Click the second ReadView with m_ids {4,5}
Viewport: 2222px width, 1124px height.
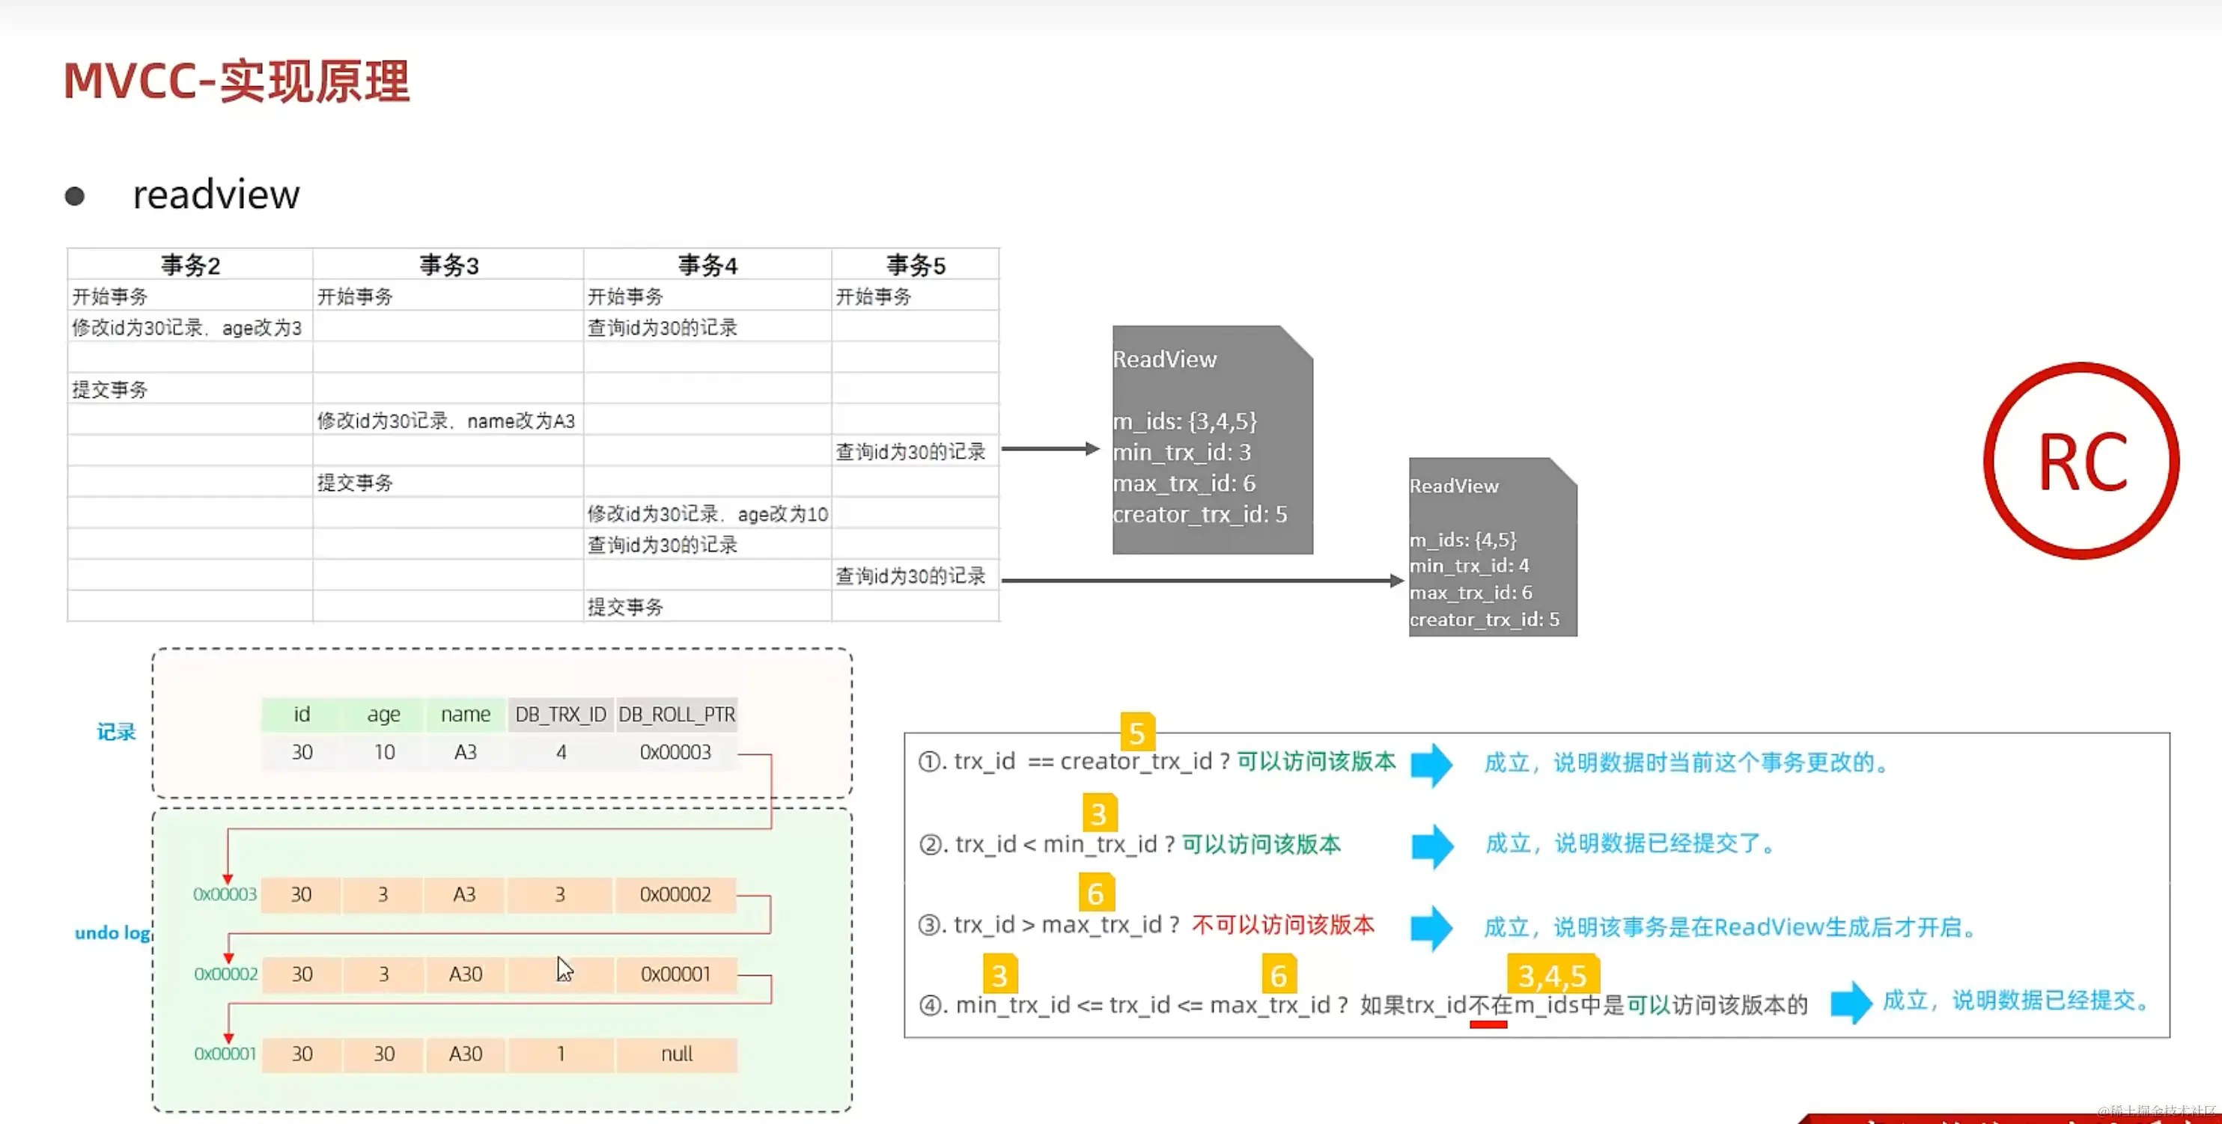click(x=1492, y=549)
